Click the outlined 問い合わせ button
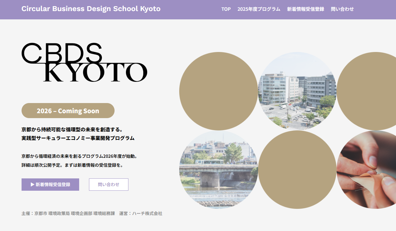396x231 pixels. pos(109,185)
